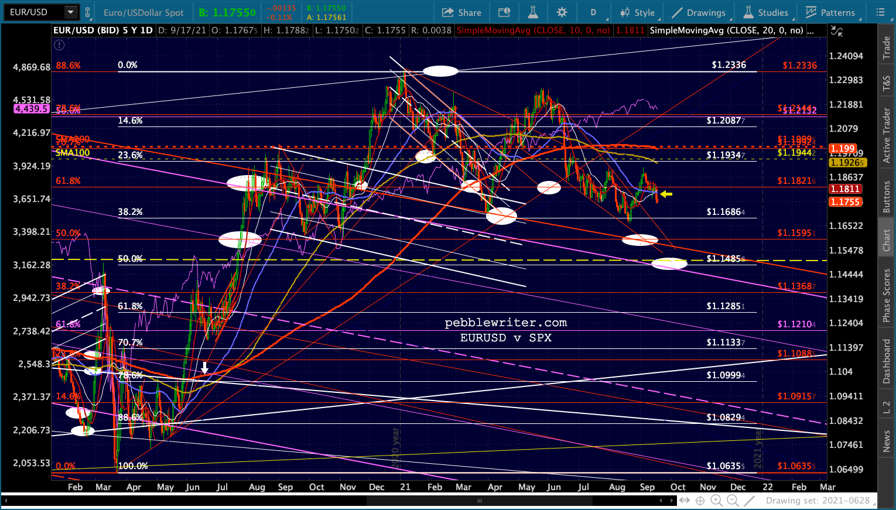Switch to the T&S side tab
The image size is (896, 510).
point(886,84)
